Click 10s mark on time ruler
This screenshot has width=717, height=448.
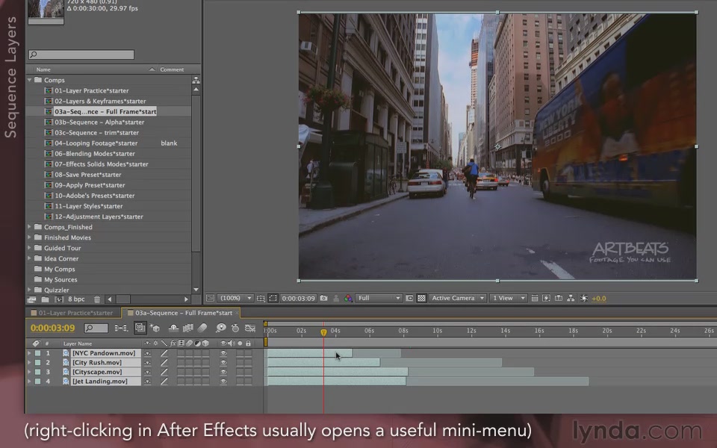pos(437,331)
